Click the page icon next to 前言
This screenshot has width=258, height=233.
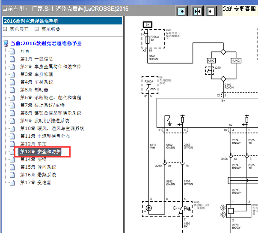pos(12,51)
